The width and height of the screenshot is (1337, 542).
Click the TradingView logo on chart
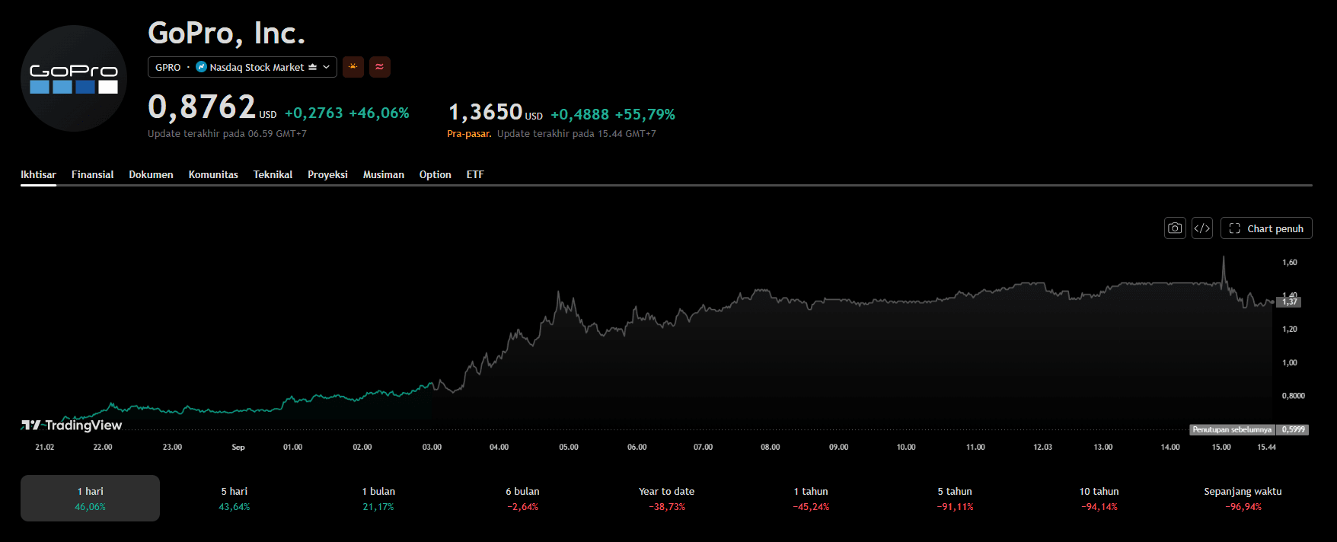coord(72,425)
